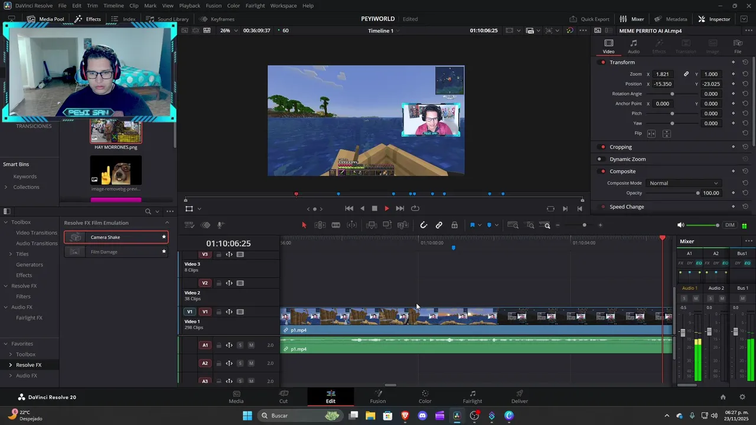Expand the Audio FX category

tap(6, 307)
